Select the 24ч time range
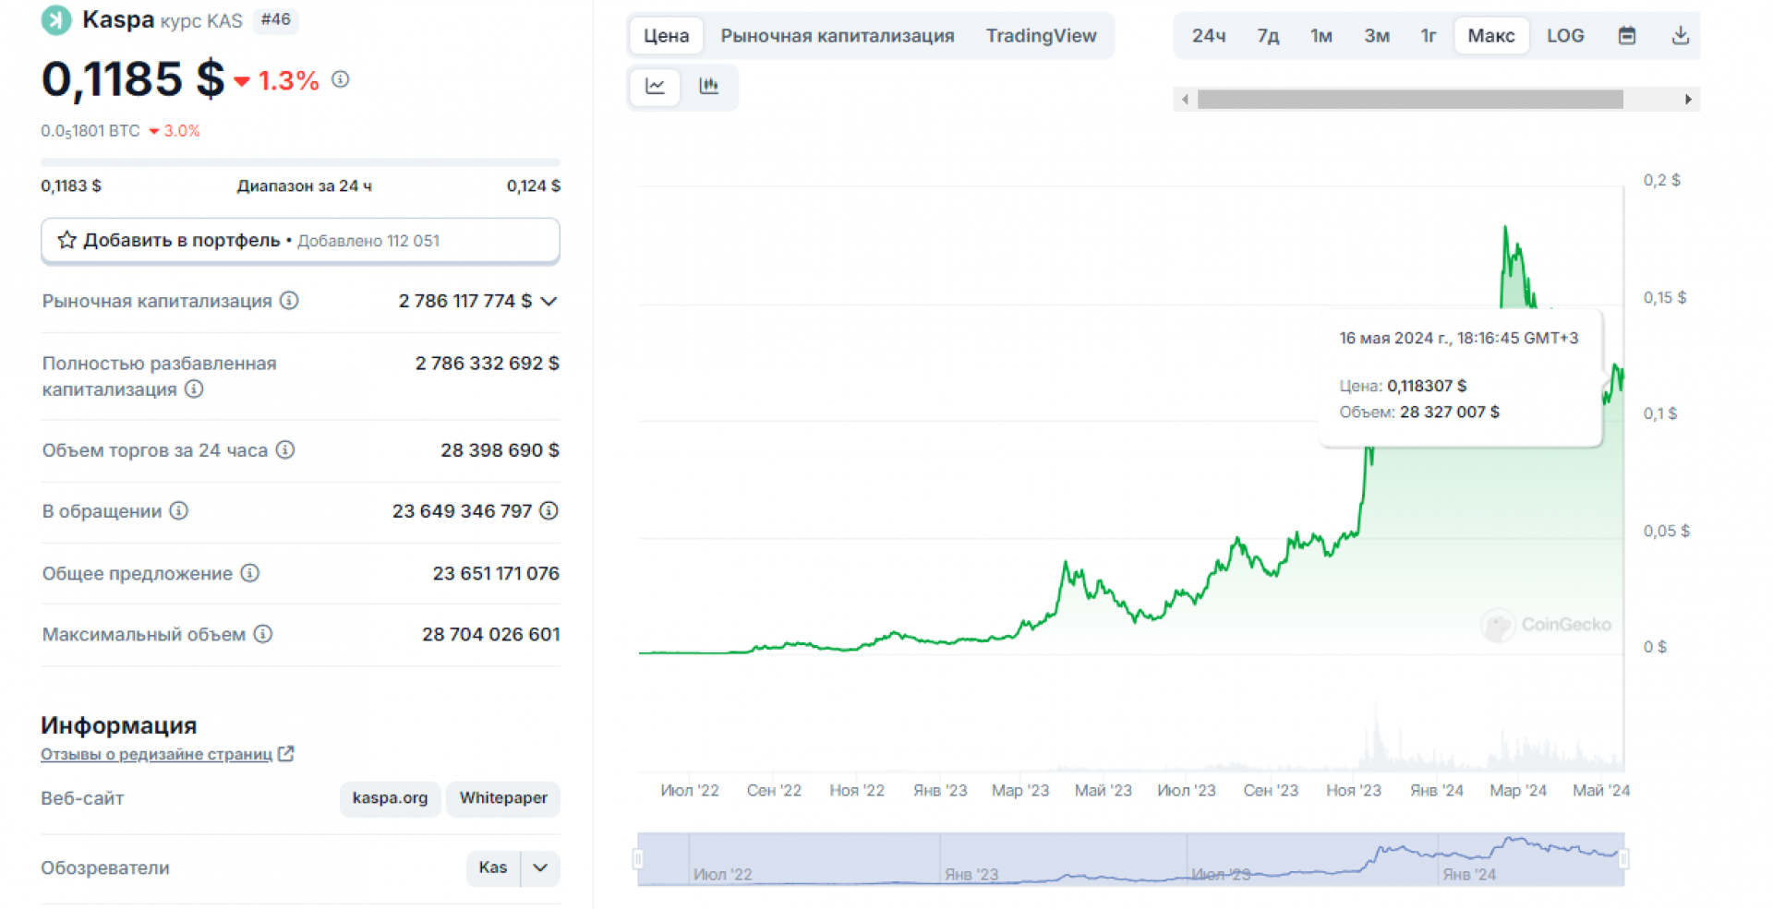 point(1208,36)
